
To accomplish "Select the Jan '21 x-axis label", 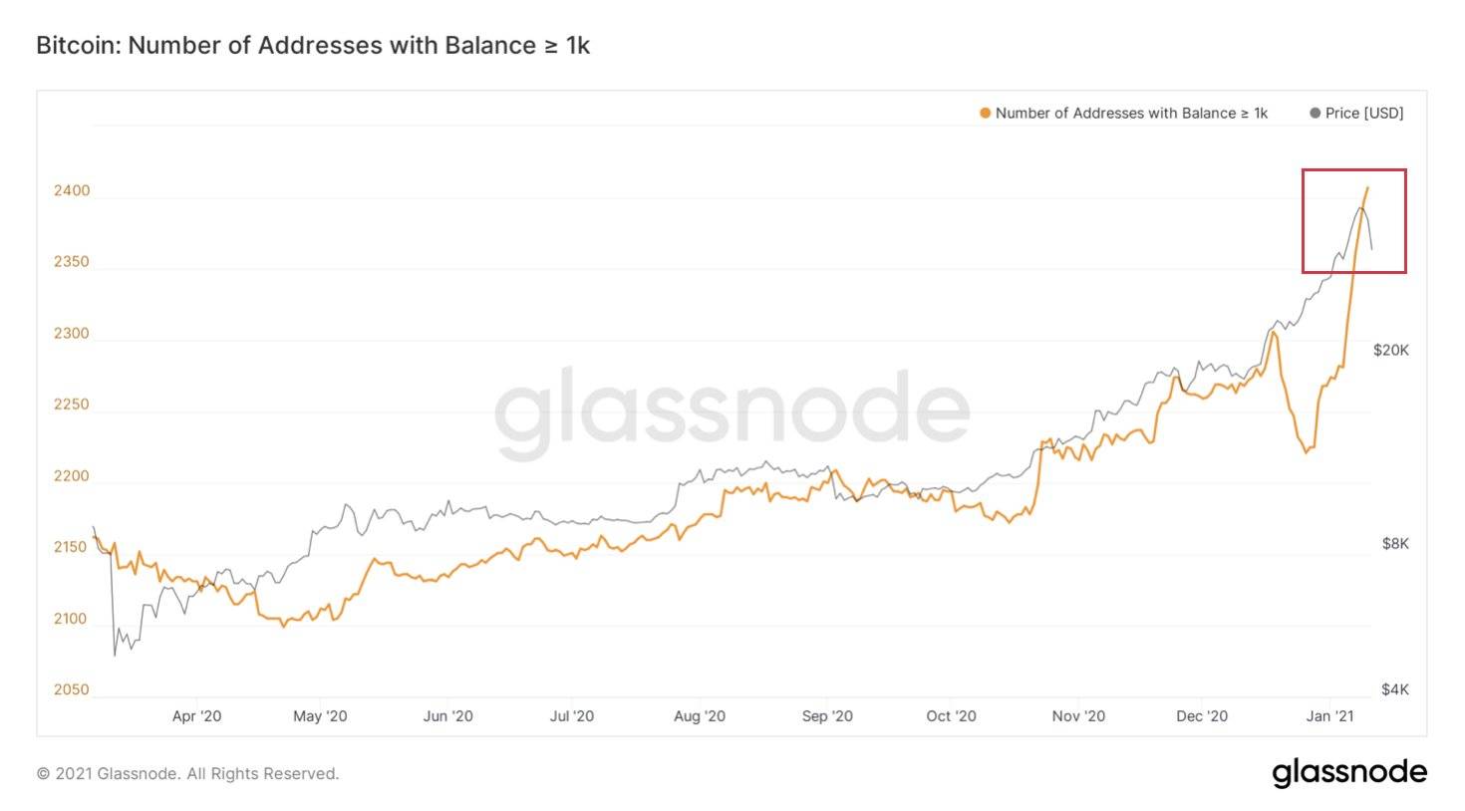I will pos(1330,716).
